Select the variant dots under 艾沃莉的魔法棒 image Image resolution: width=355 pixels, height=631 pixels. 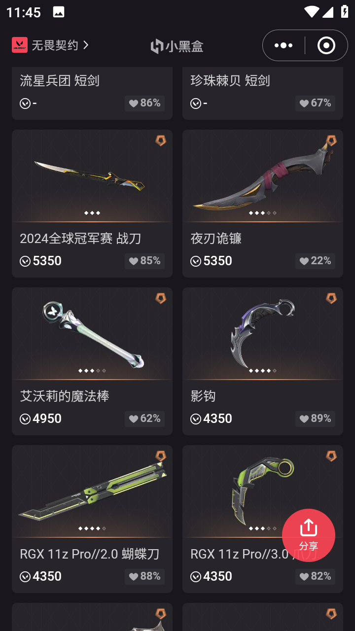click(92, 371)
